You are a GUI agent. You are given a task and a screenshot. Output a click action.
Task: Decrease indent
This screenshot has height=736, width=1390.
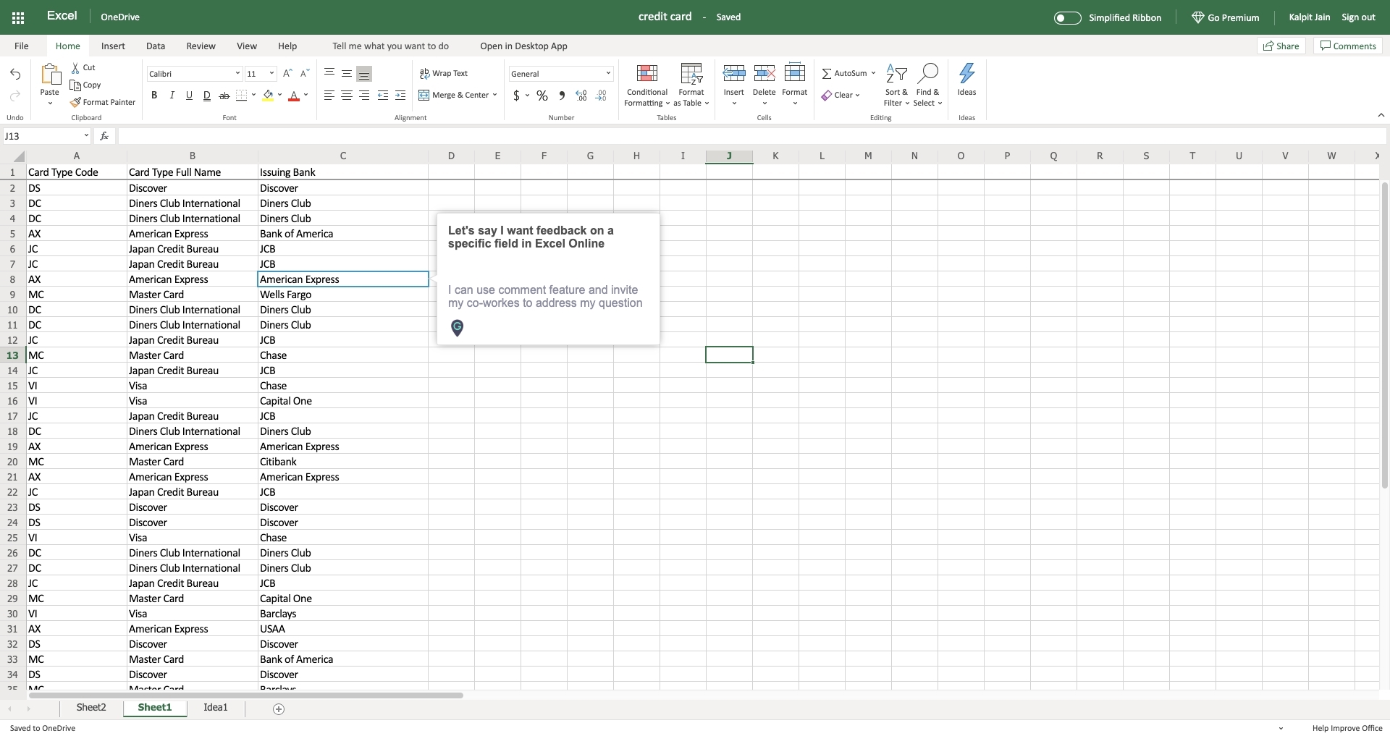click(383, 95)
